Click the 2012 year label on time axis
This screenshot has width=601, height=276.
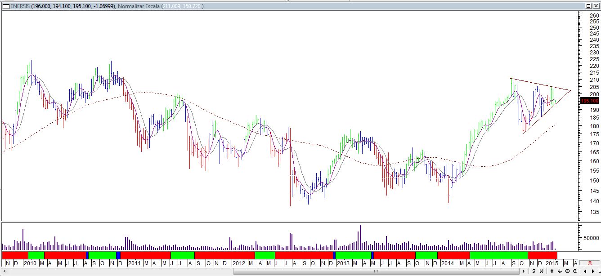coord(238,263)
